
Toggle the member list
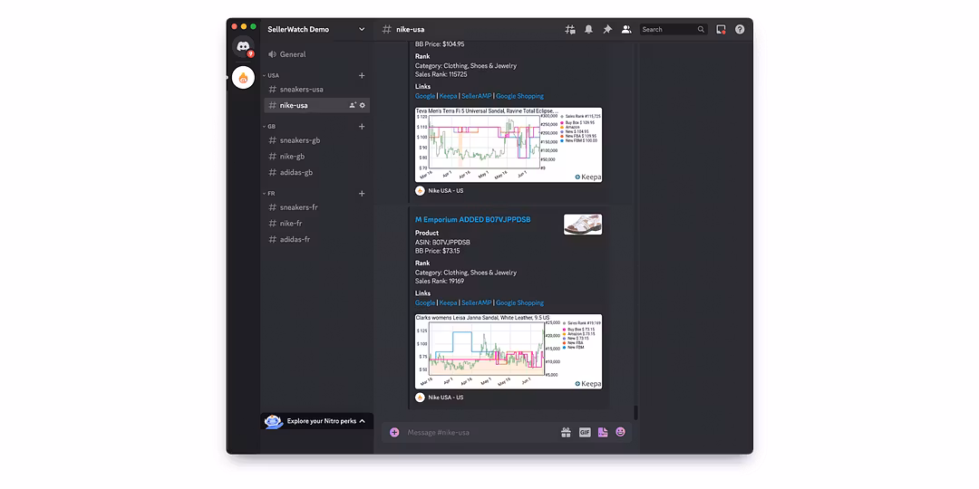click(x=626, y=30)
